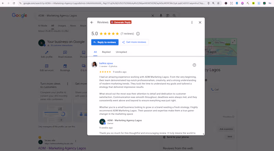Click Read reviews icon
This screenshot has height=151, width=274.
[65, 53]
